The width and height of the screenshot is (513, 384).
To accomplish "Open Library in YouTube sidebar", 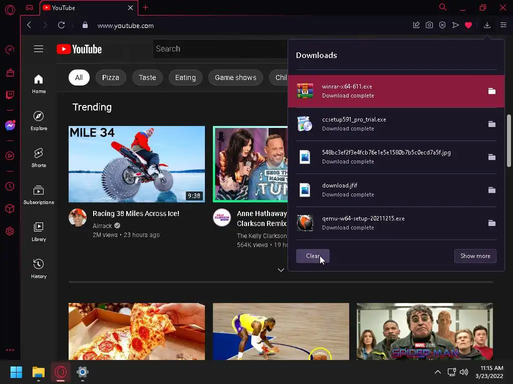I will tap(39, 232).
